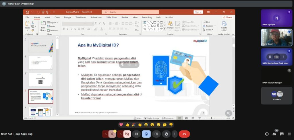Image resolution: width=294 pixels, height=140 pixels.
Task: Click the zoom slider in PowerPoint status bar
Action: [212, 118]
